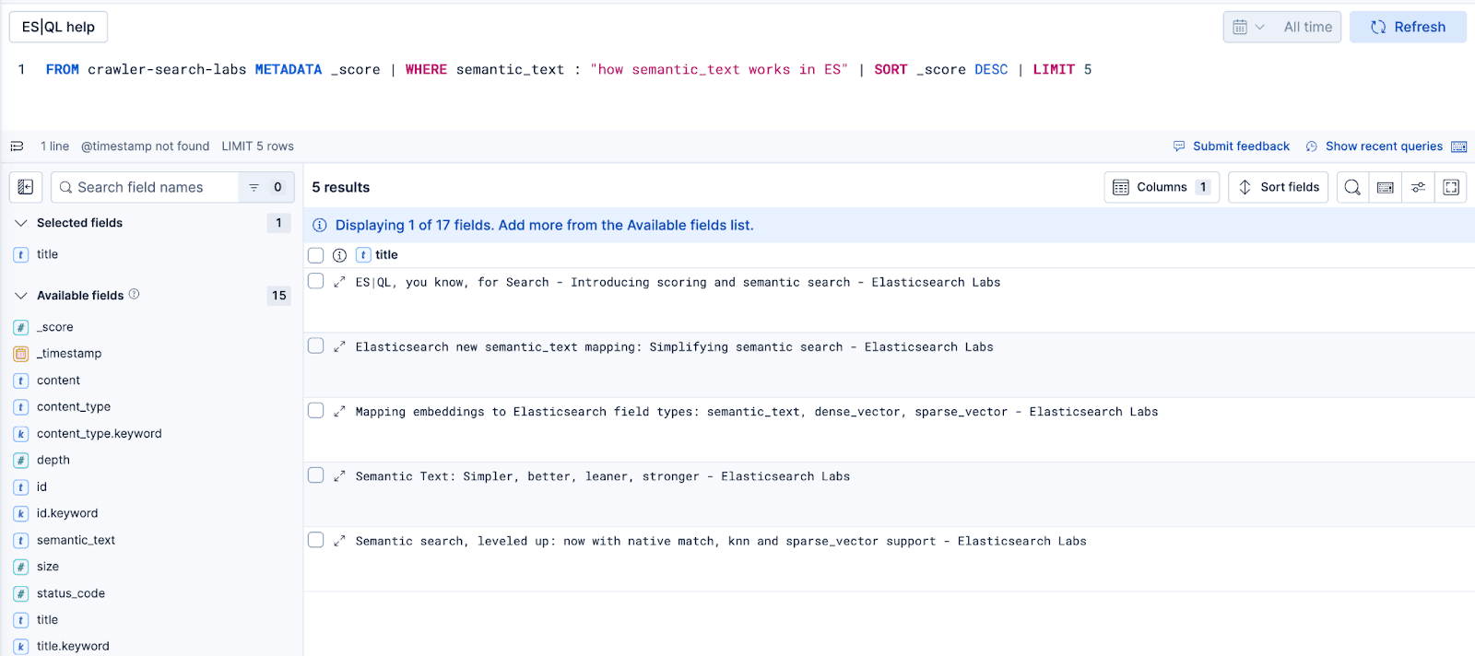The image size is (1475, 656).
Task: Open the date quick menu dropdown
Action: [x=1248, y=28]
